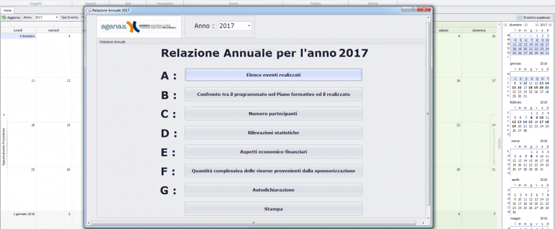The height and width of the screenshot is (229, 555).
Task: Open the Soggetti ribbon group
Action: [36, 3]
